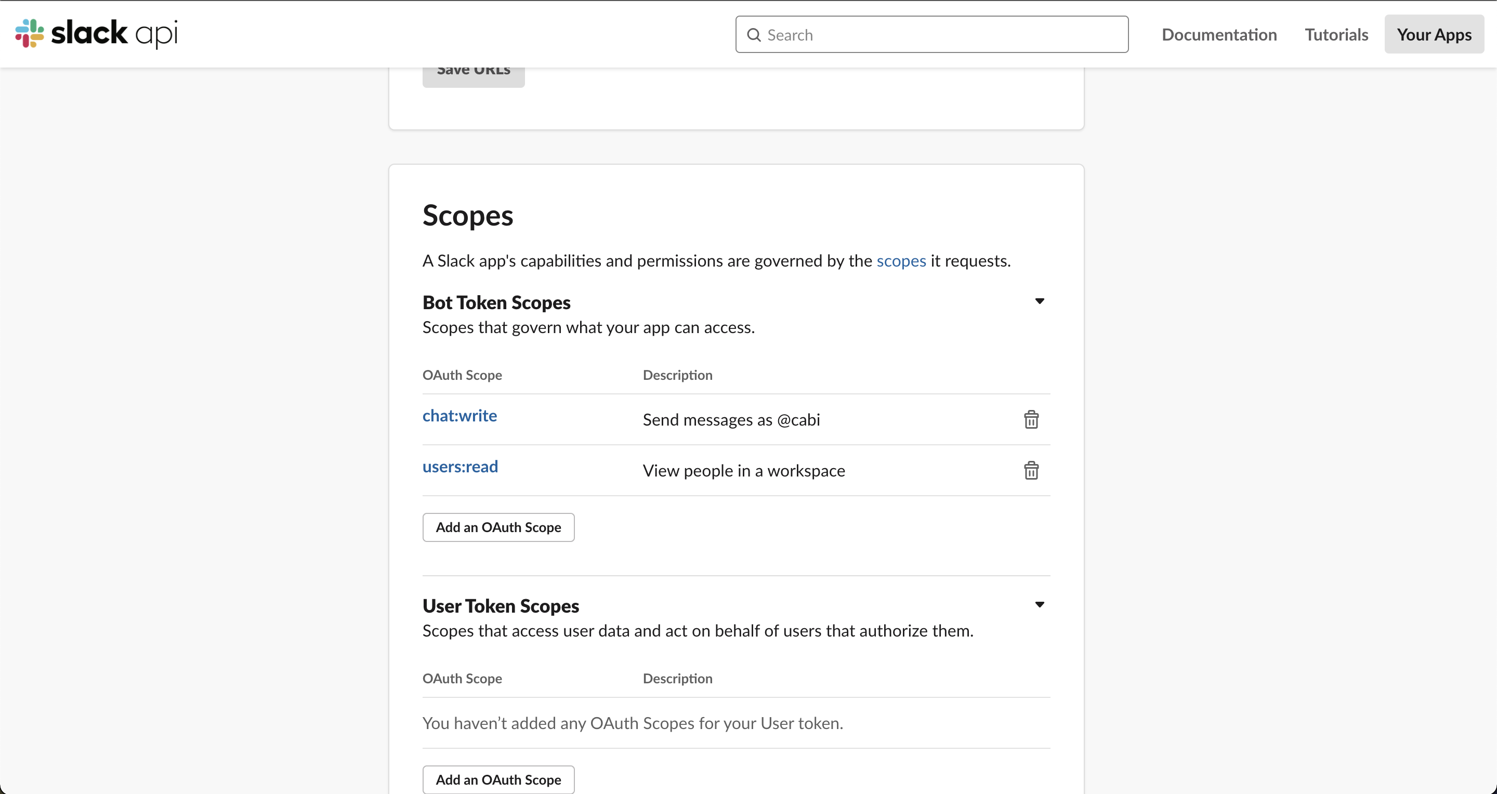Delete the chat:write scope
The image size is (1497, 794).
1031,419
